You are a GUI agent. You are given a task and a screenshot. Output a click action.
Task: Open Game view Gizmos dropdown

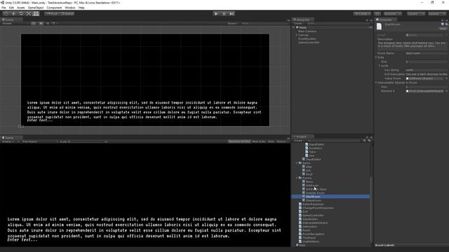282,141
